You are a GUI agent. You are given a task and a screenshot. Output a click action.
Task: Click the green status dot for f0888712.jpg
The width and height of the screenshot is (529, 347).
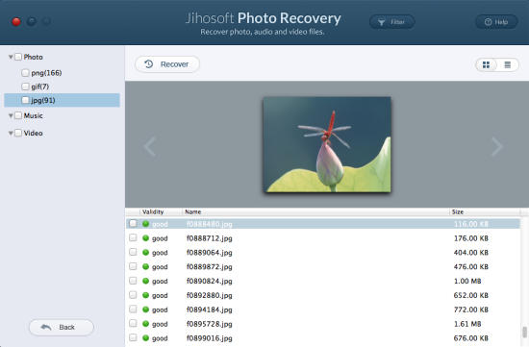[x=146, y=238]
